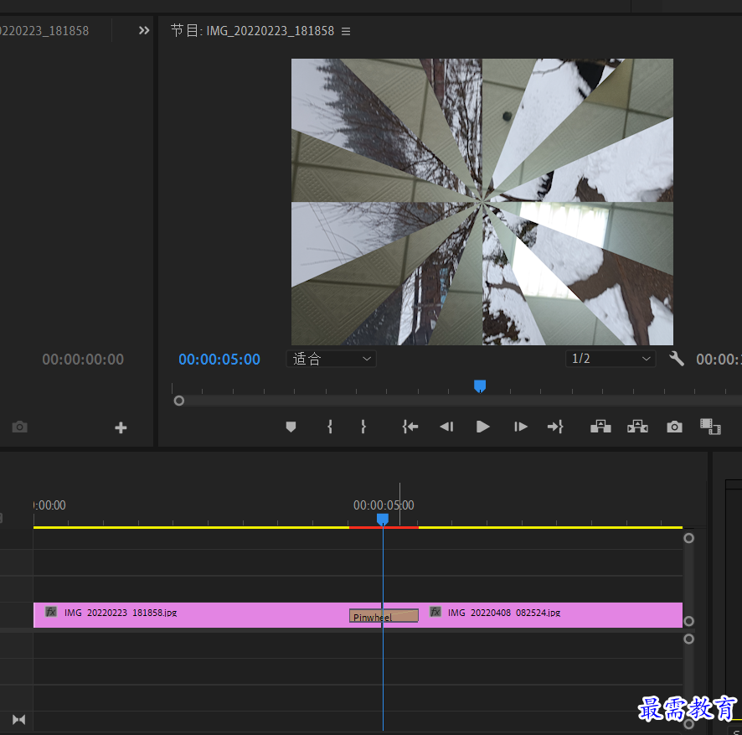742x735 pixels.
Task: Click the Extract button
Action: click(637, 427)
